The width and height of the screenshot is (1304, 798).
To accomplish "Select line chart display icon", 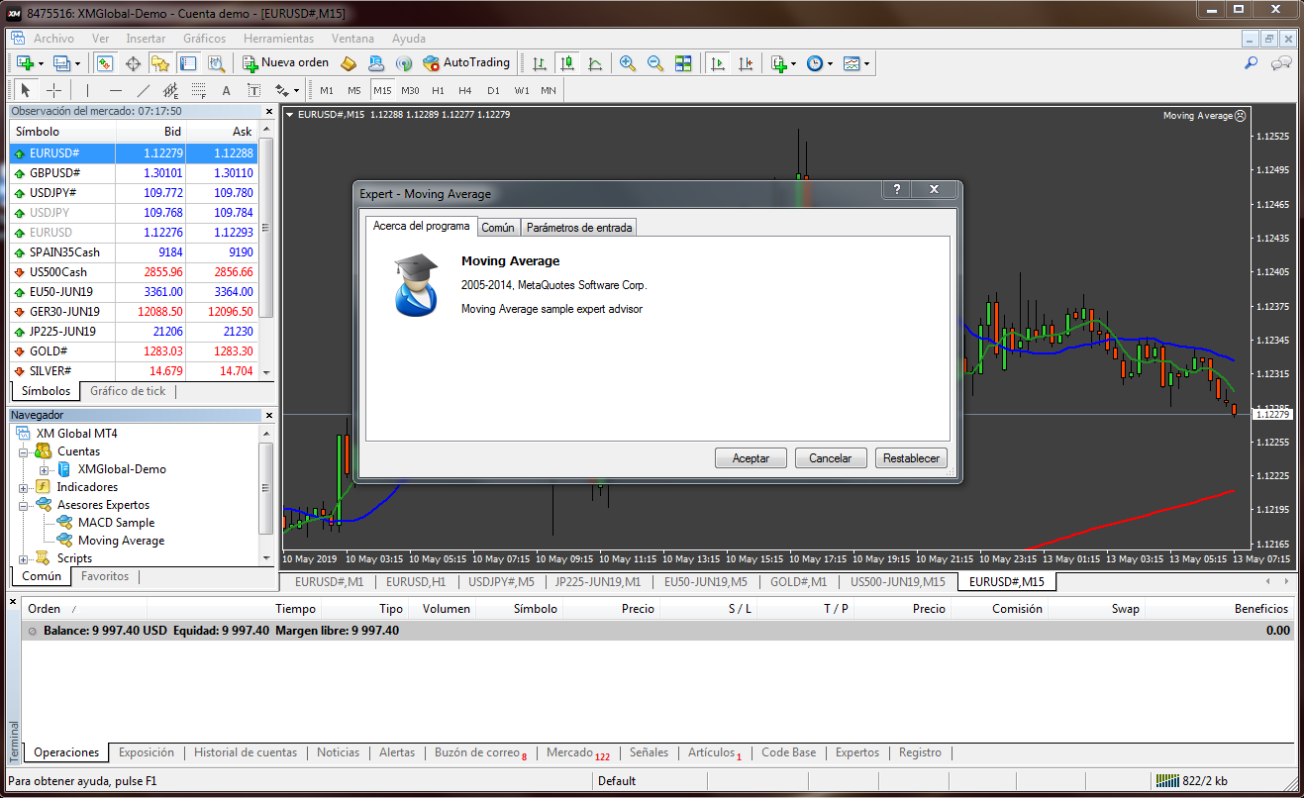I will (595, 62).
